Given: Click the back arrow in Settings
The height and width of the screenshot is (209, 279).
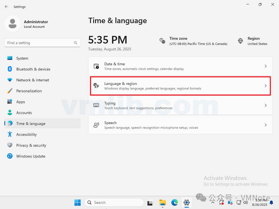Looking at the screenshot, I should (x=7, y=7).
